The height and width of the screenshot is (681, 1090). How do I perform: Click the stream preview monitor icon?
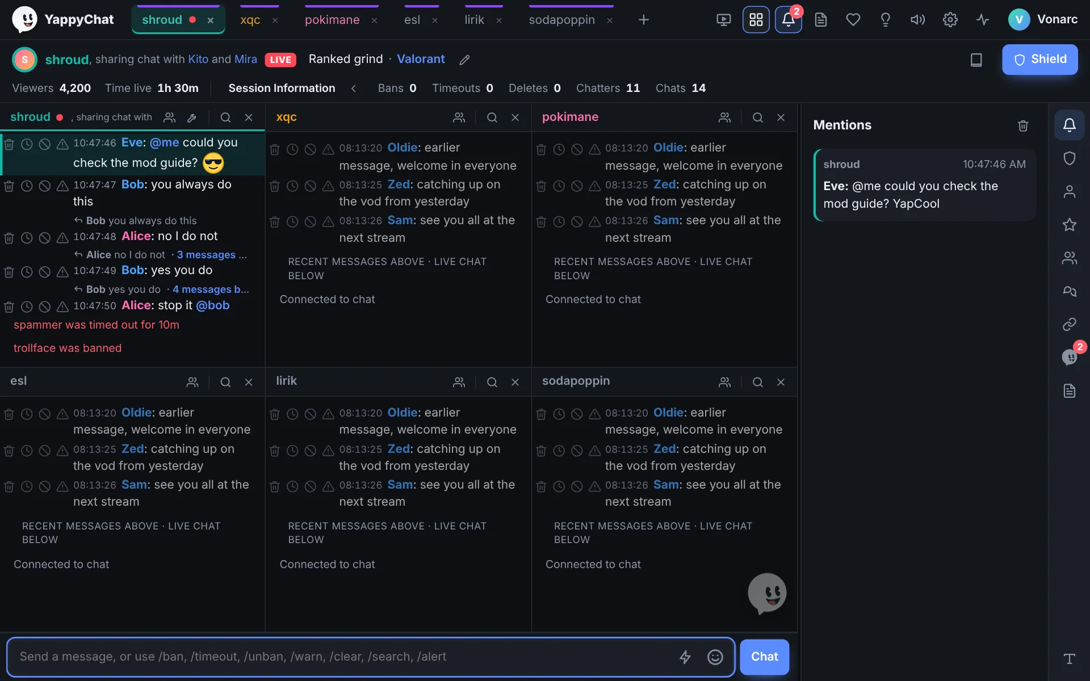[x=723, y=20]
